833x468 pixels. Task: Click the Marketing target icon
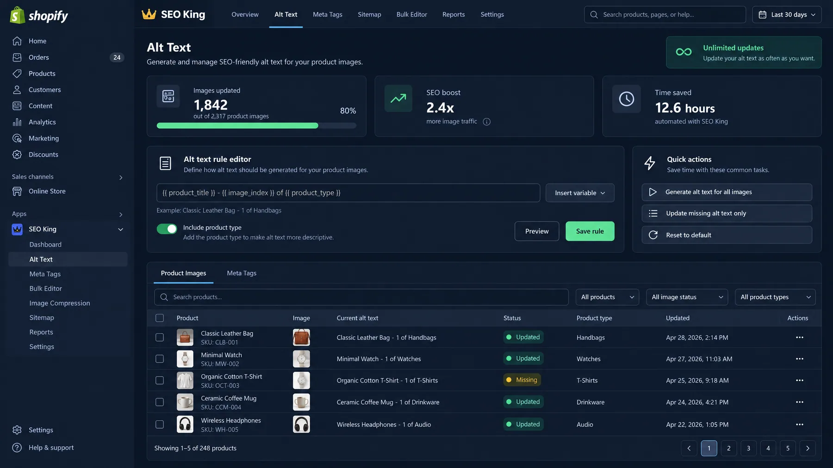(x=17, y=138)
